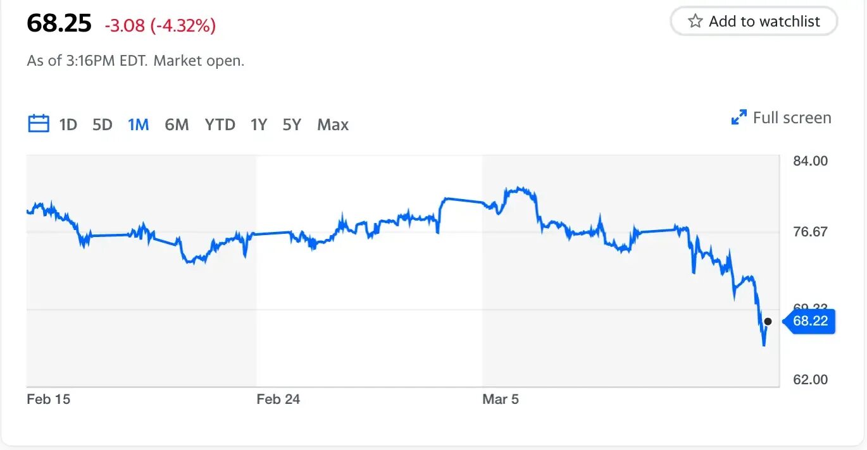Open the calendar date range picker icon
The width and height of the screenshot is (867, 450).
pos(39,123)
